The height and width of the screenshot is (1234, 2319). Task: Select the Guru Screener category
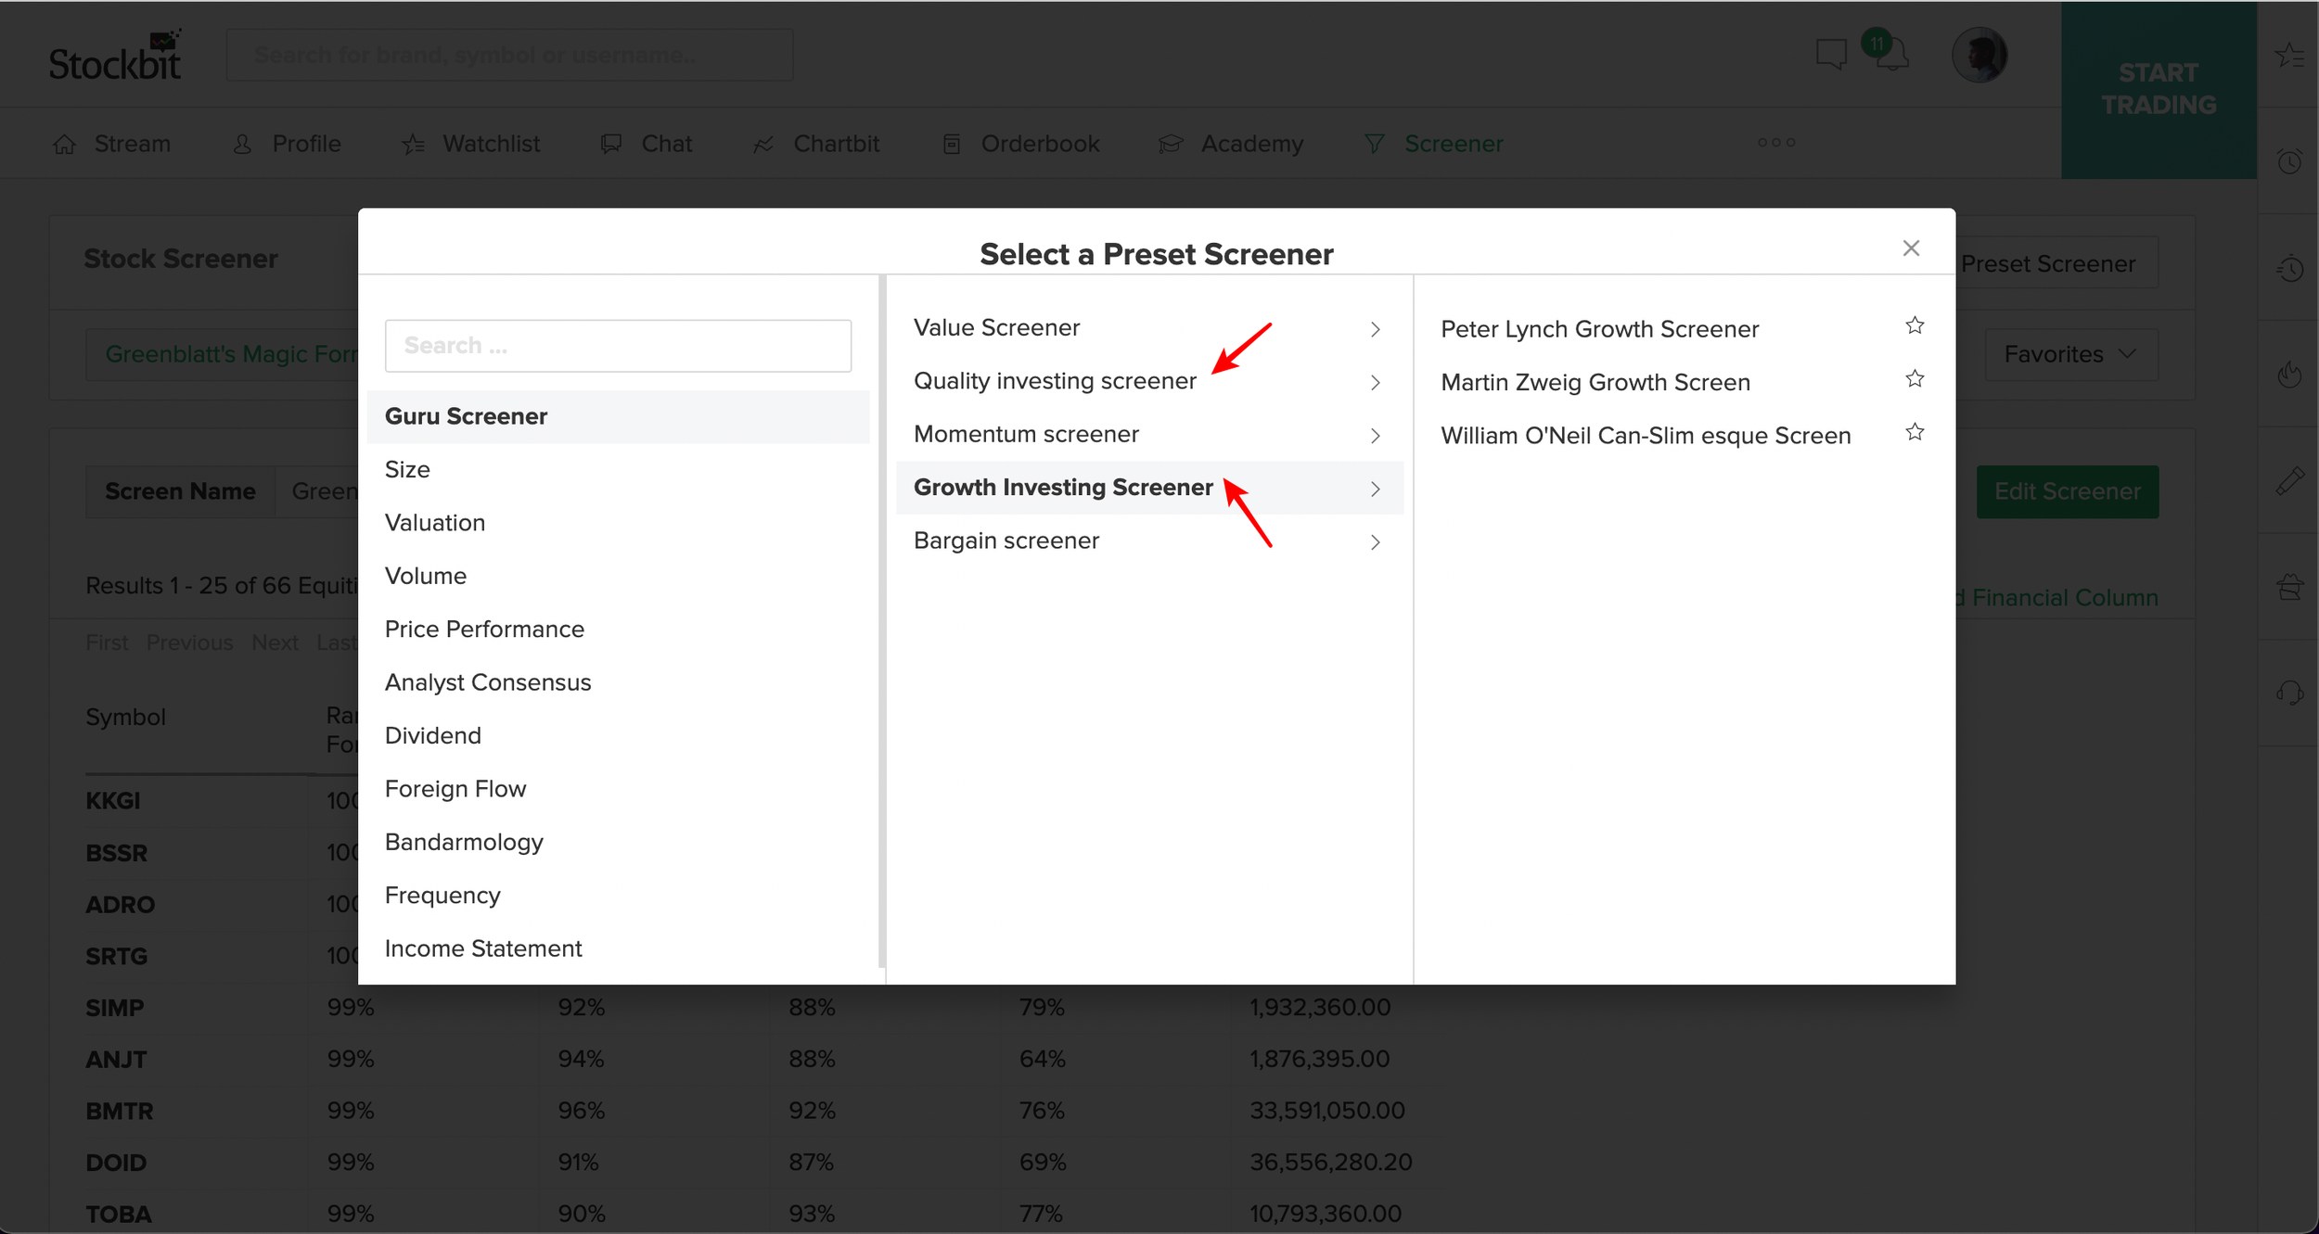[618, 416]
